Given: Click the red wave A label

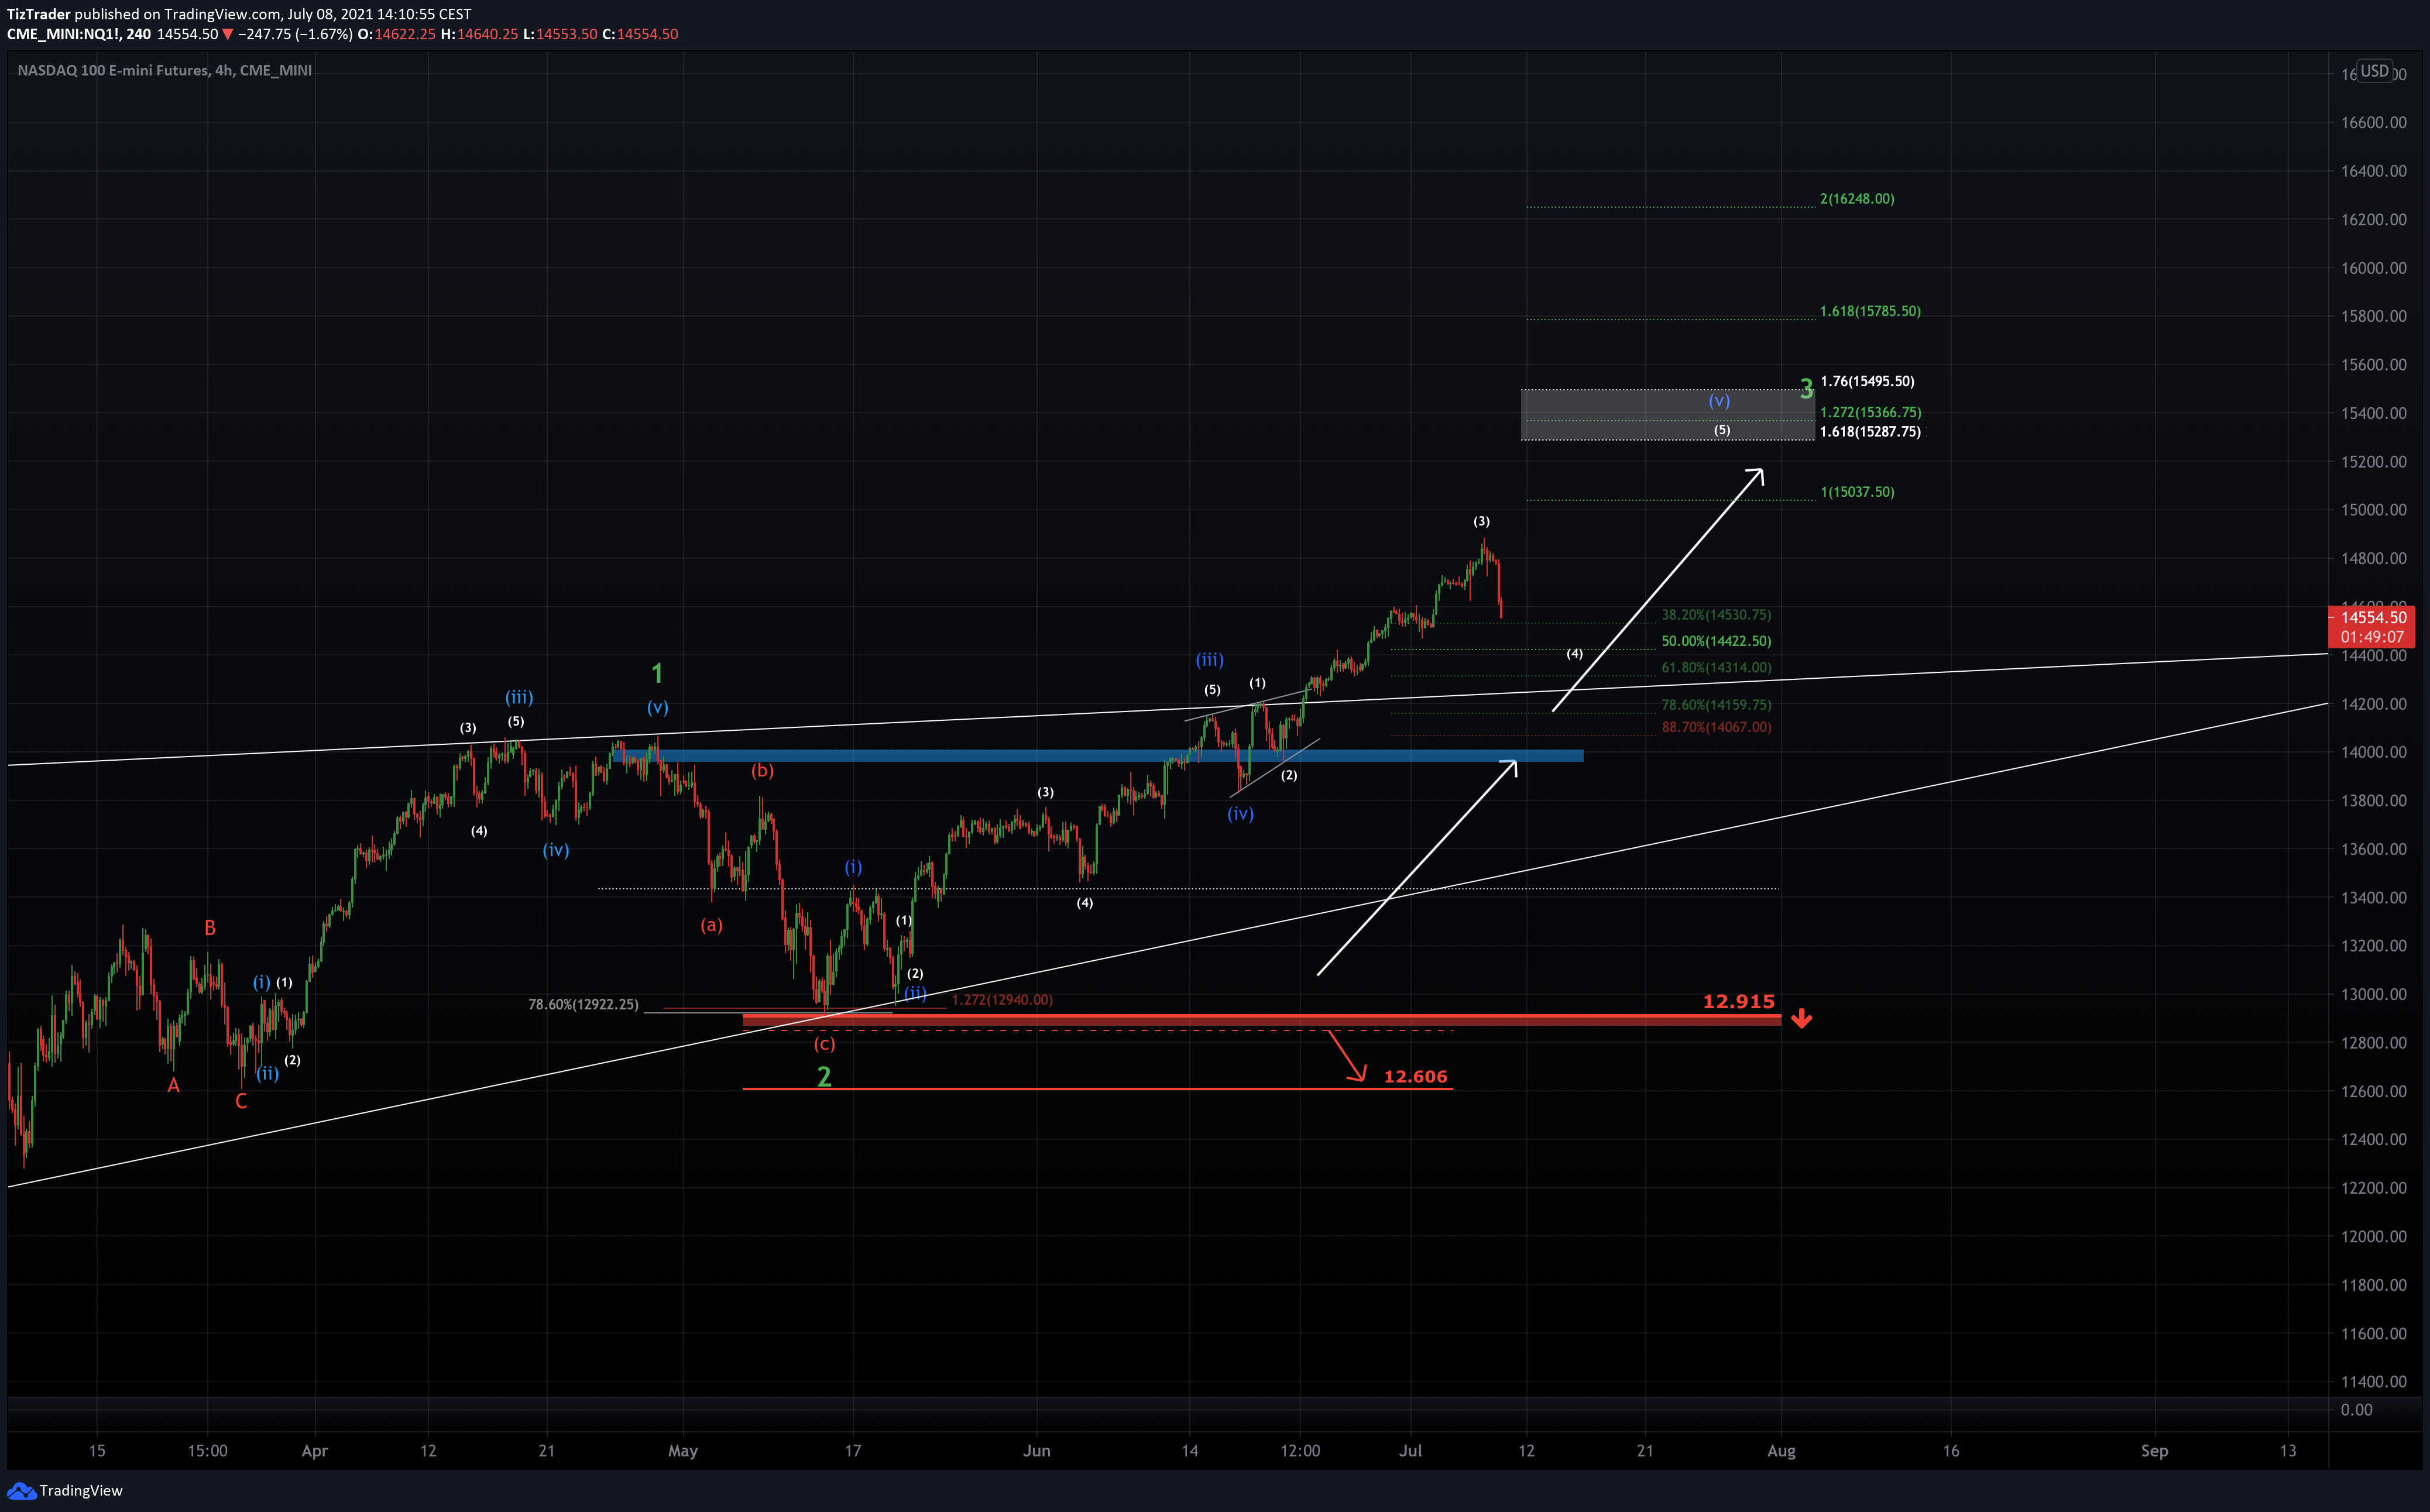Looking at the screenshot, I should 173,1085.
